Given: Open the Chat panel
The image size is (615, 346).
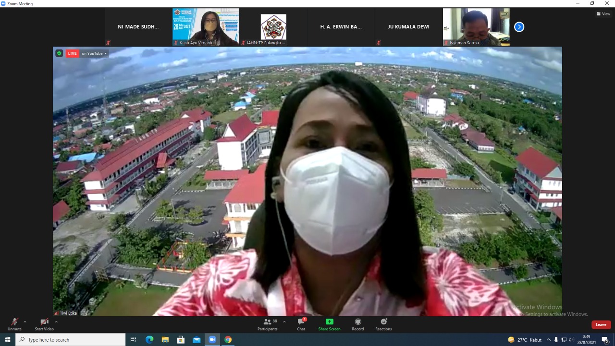Looking at the screenshot, I should pos(301,323).
